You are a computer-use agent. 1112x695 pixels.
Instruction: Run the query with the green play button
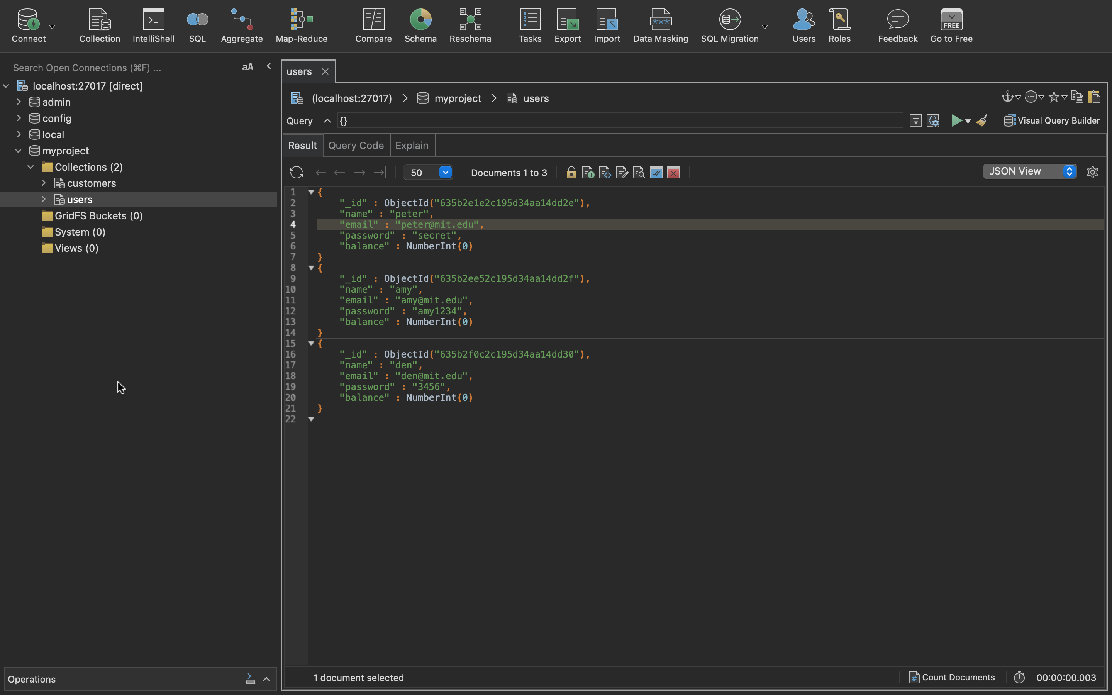[x=956, y=121]
